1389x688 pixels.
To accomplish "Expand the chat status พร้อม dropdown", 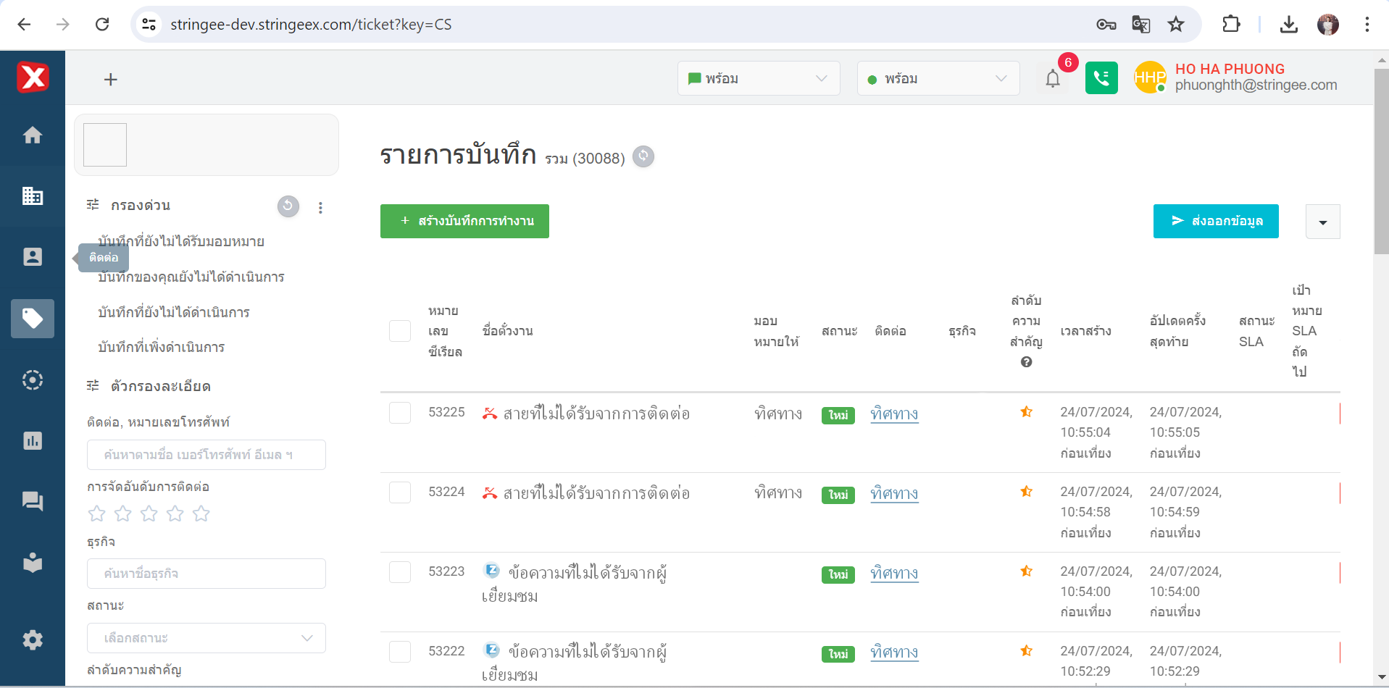I will pyautogui.click(x=758, y=78).
